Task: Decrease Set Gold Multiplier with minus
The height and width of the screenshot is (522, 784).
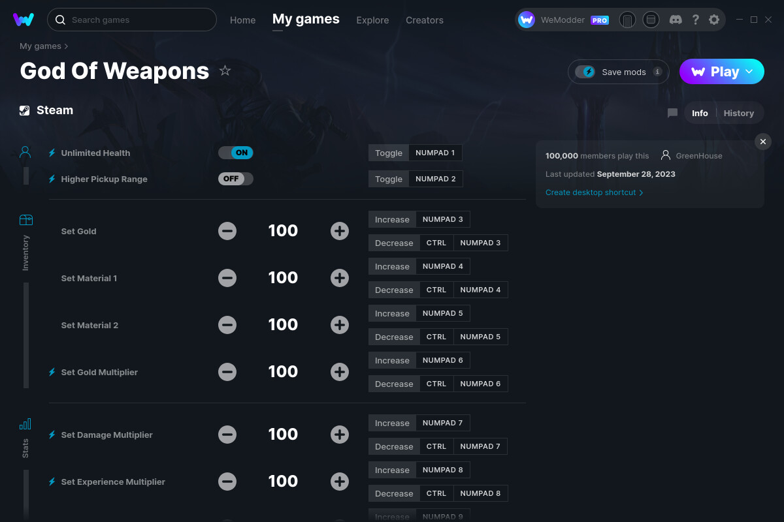Action: tap(227, 372)
